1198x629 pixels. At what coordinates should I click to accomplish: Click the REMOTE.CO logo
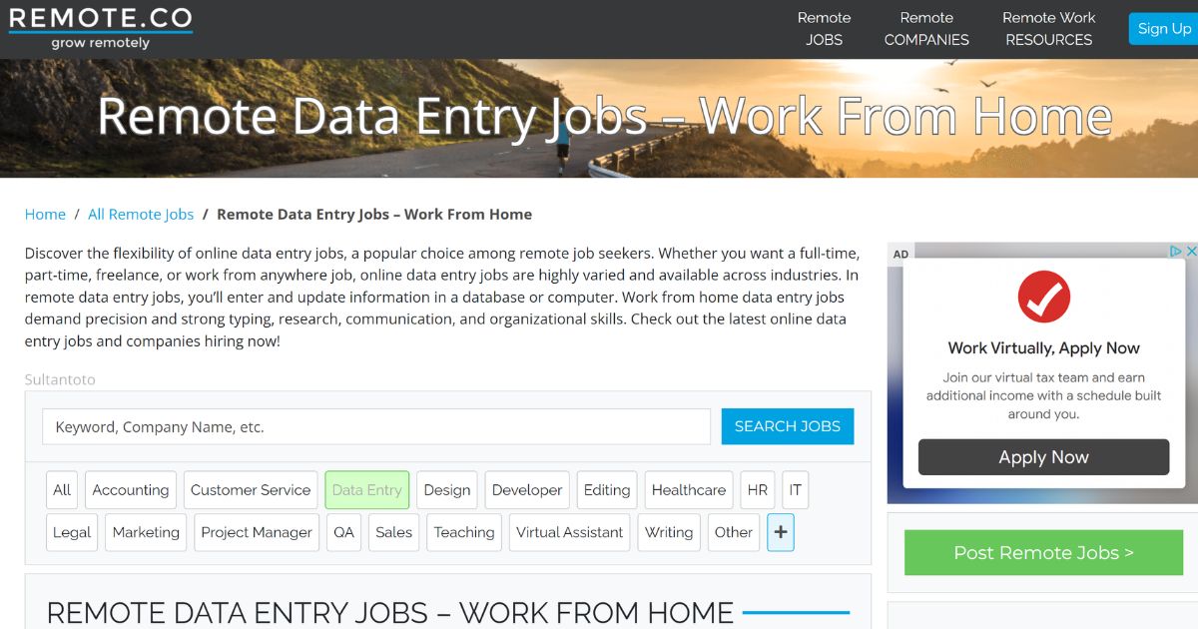click(x=99, y=25)
